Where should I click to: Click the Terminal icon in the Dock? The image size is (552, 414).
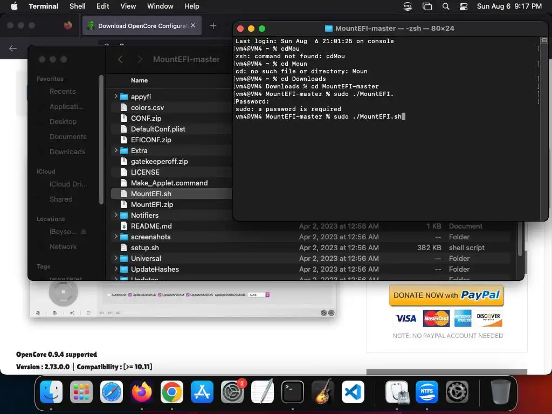pyautogui.click(x=293, y=392)
